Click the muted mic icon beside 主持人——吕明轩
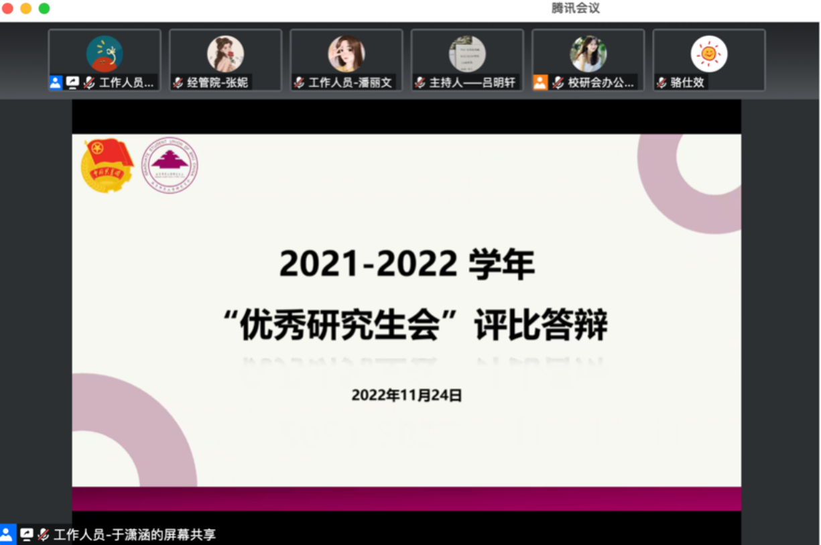The height and width of the screenshot is (545, 821). click(x=420, y=83)
